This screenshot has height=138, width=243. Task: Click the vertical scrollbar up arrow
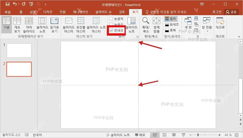pos(240,41)
